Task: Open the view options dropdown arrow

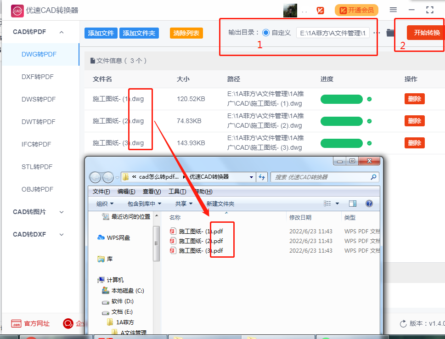Action: pos(337,203)
